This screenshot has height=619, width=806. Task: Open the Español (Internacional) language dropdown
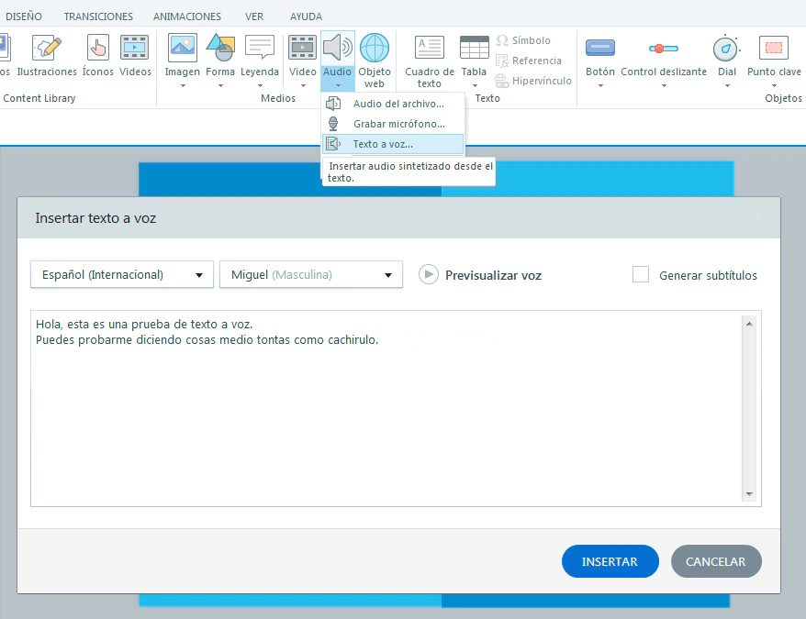122,275
